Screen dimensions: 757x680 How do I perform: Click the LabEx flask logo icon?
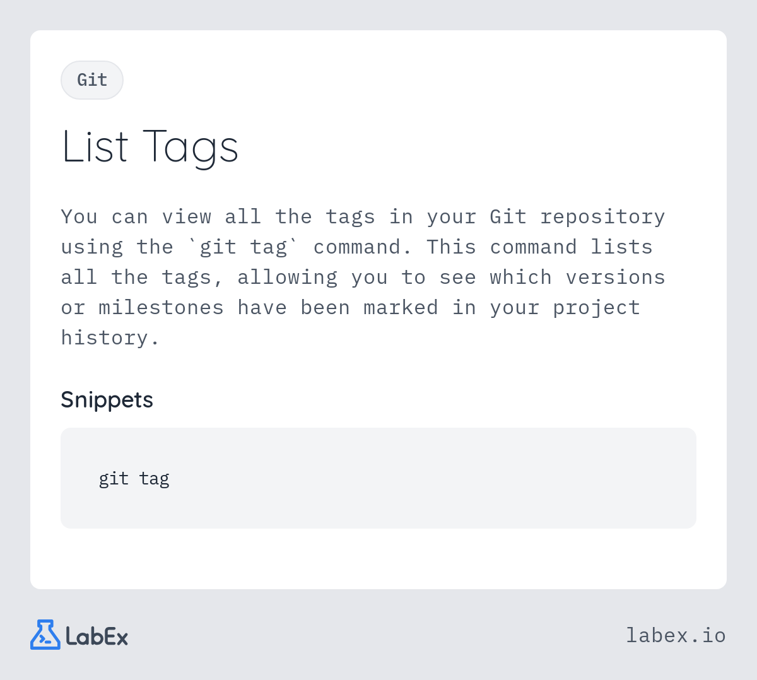(45, 635)
